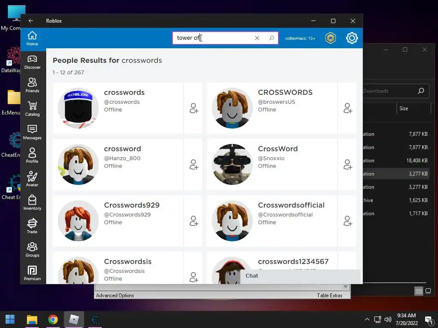
Task: Open the Crosswordsofficial profile name
Action: point(291,205)
